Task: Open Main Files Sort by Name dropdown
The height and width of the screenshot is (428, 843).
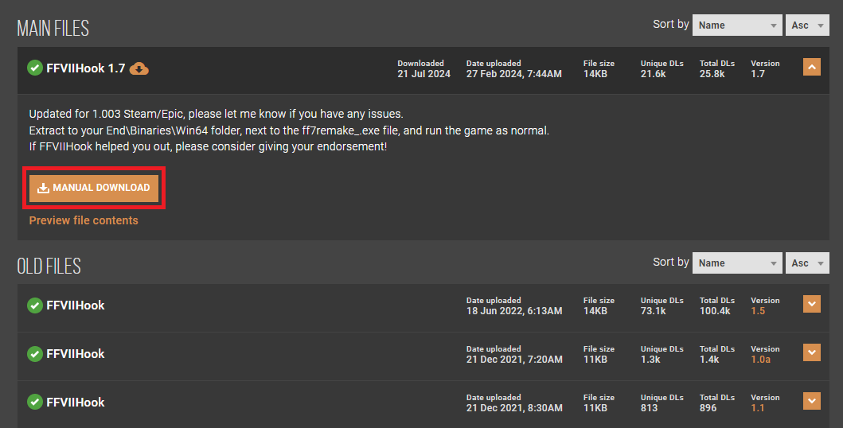Action: [x=737, y=25]
